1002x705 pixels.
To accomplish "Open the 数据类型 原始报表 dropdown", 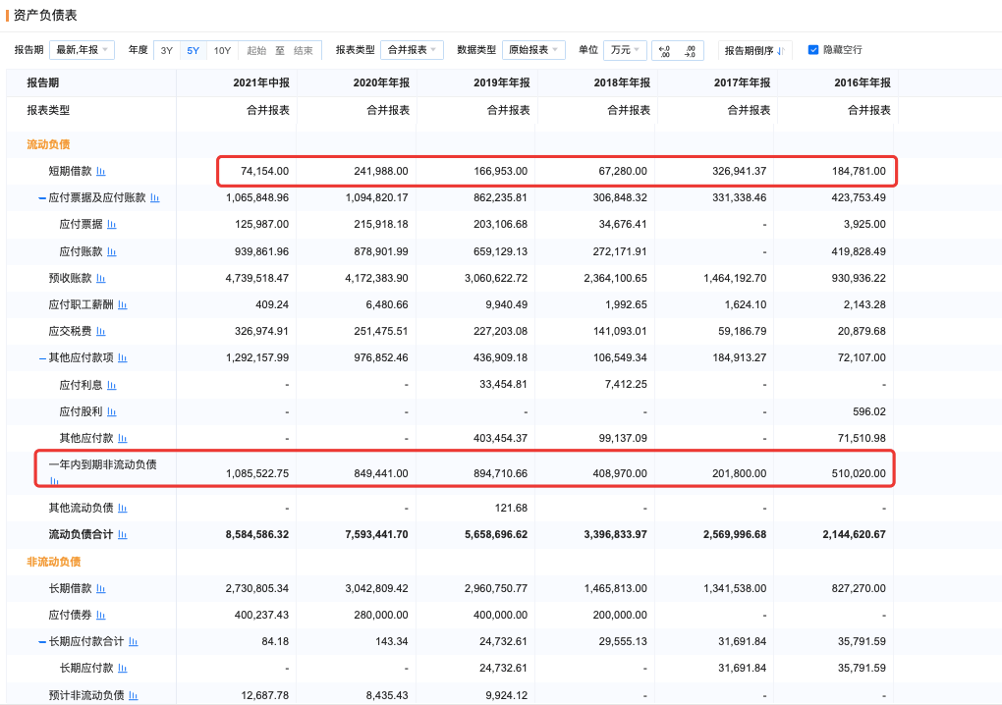I will point(533,50).
